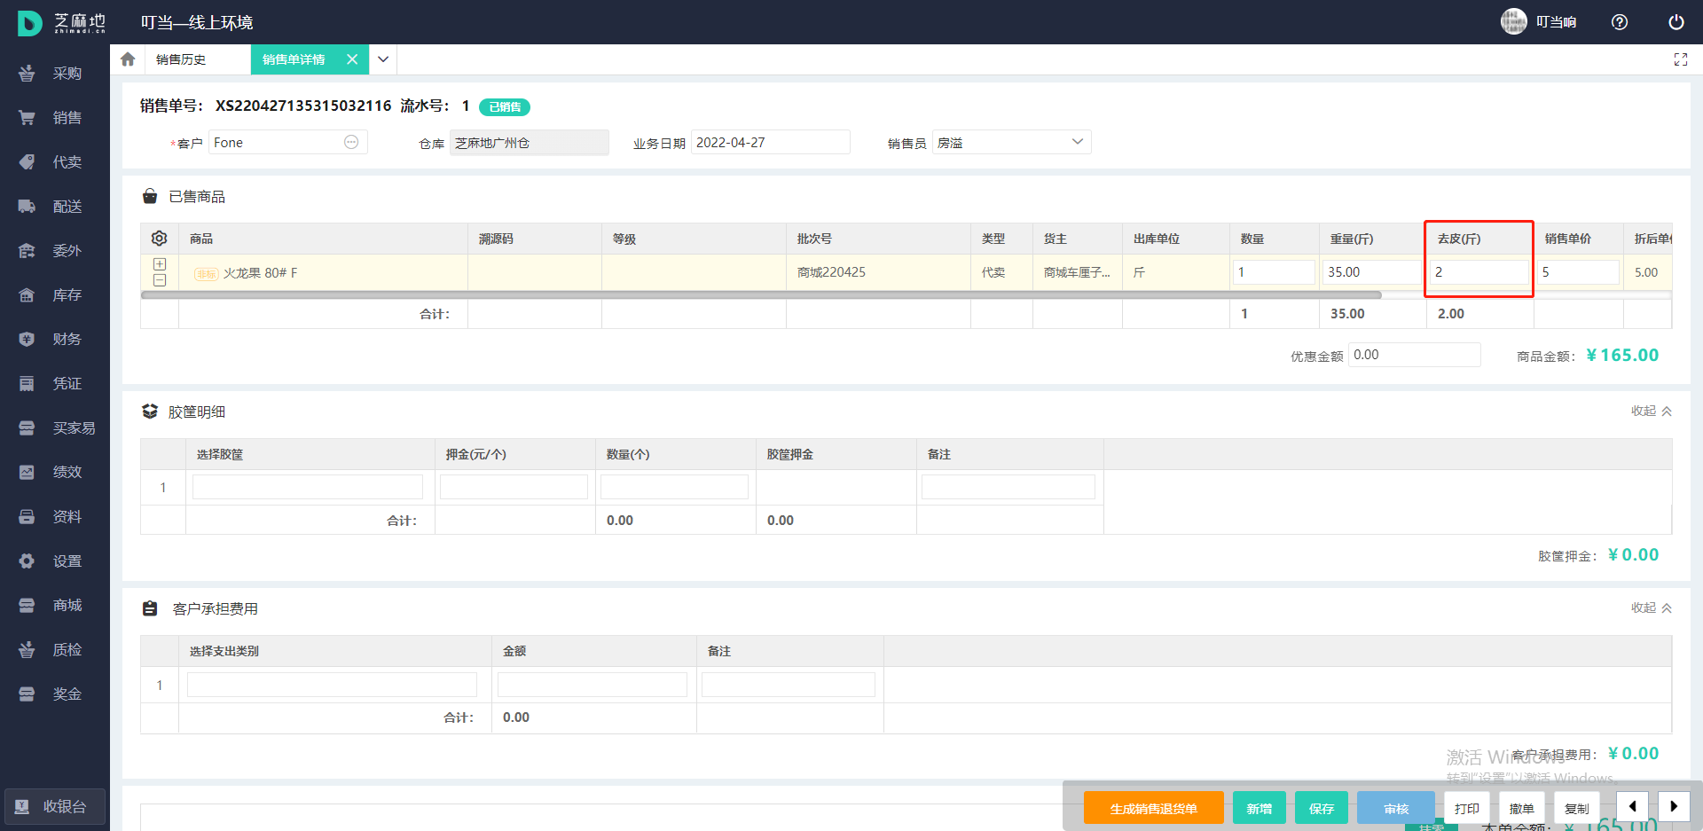This screenshot has height=831, width=1703.
Task: Click the 销售单价 input field
Action: pos(1578,272)
